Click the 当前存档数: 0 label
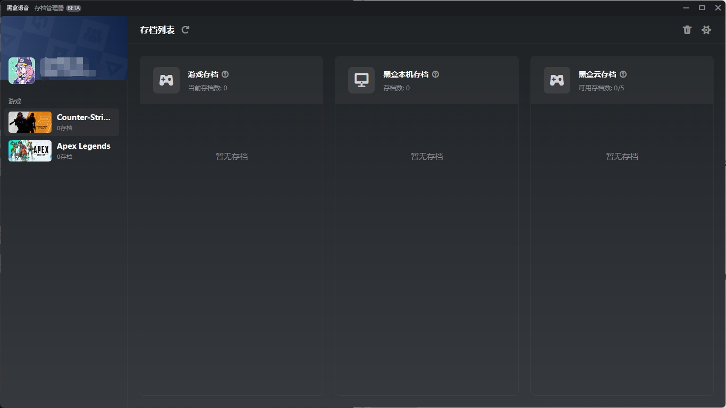Image resolution: width=726 pixels, height=408 pixels. tap(208, 88)
